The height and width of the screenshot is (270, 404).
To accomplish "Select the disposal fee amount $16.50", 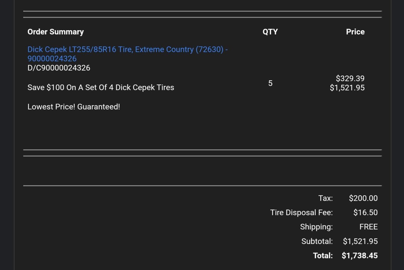I will coord(365,213).
